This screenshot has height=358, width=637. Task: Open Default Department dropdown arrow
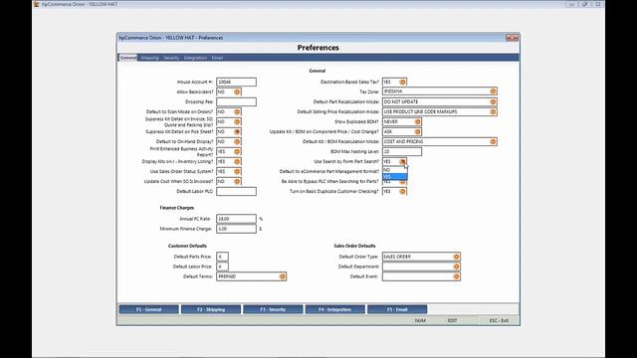[x=456, y=267]
